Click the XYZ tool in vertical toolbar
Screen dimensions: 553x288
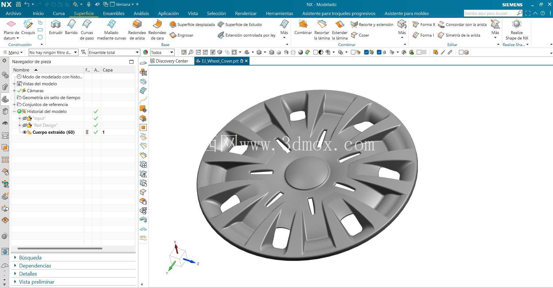click(x=143, y=238)
